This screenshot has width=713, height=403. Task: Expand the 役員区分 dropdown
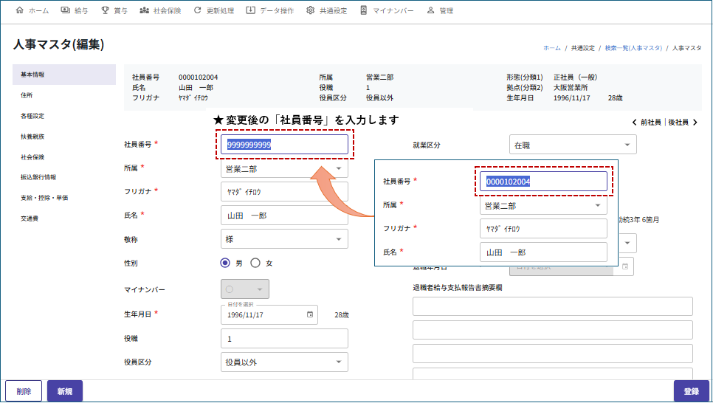coord(284,362)
